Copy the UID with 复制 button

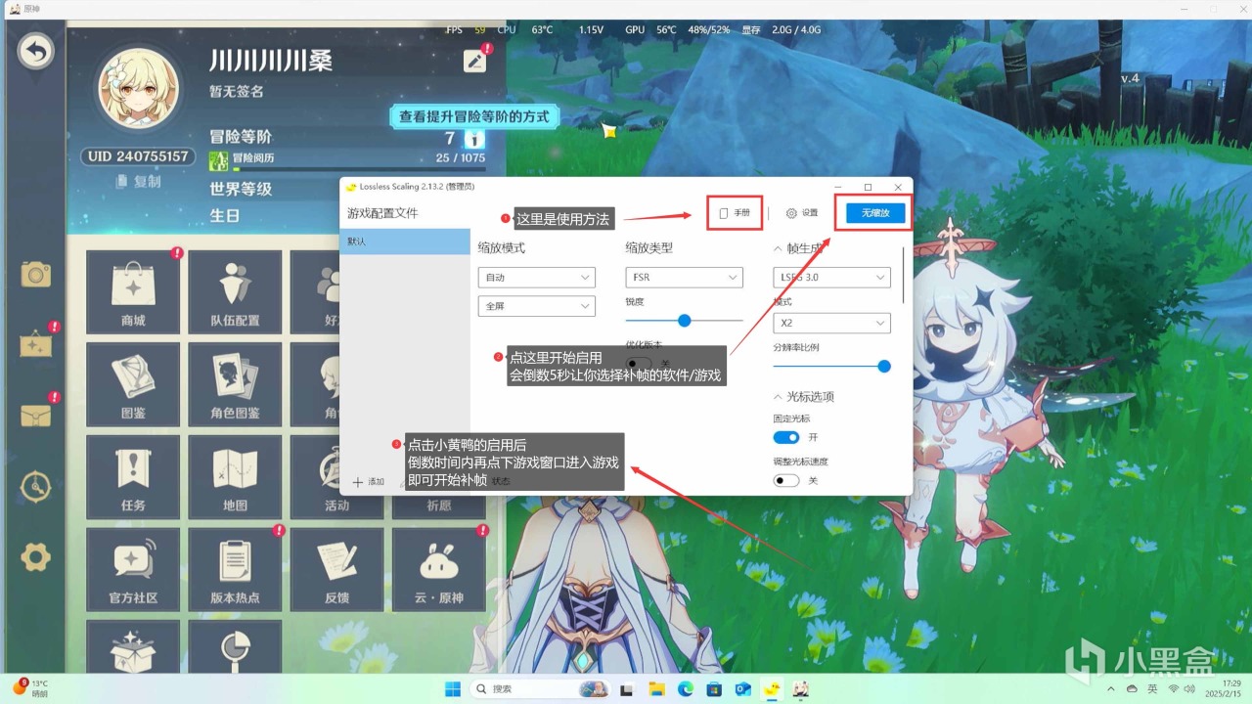(137, 181)
